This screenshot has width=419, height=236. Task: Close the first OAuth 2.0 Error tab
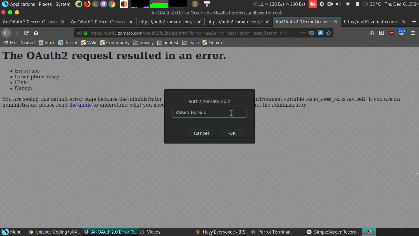(63, 22)
